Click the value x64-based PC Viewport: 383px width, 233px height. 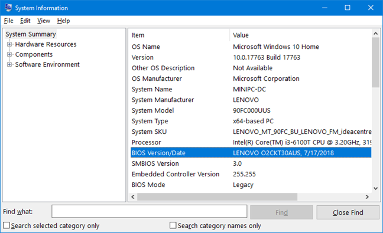click(x=253, y=121)
